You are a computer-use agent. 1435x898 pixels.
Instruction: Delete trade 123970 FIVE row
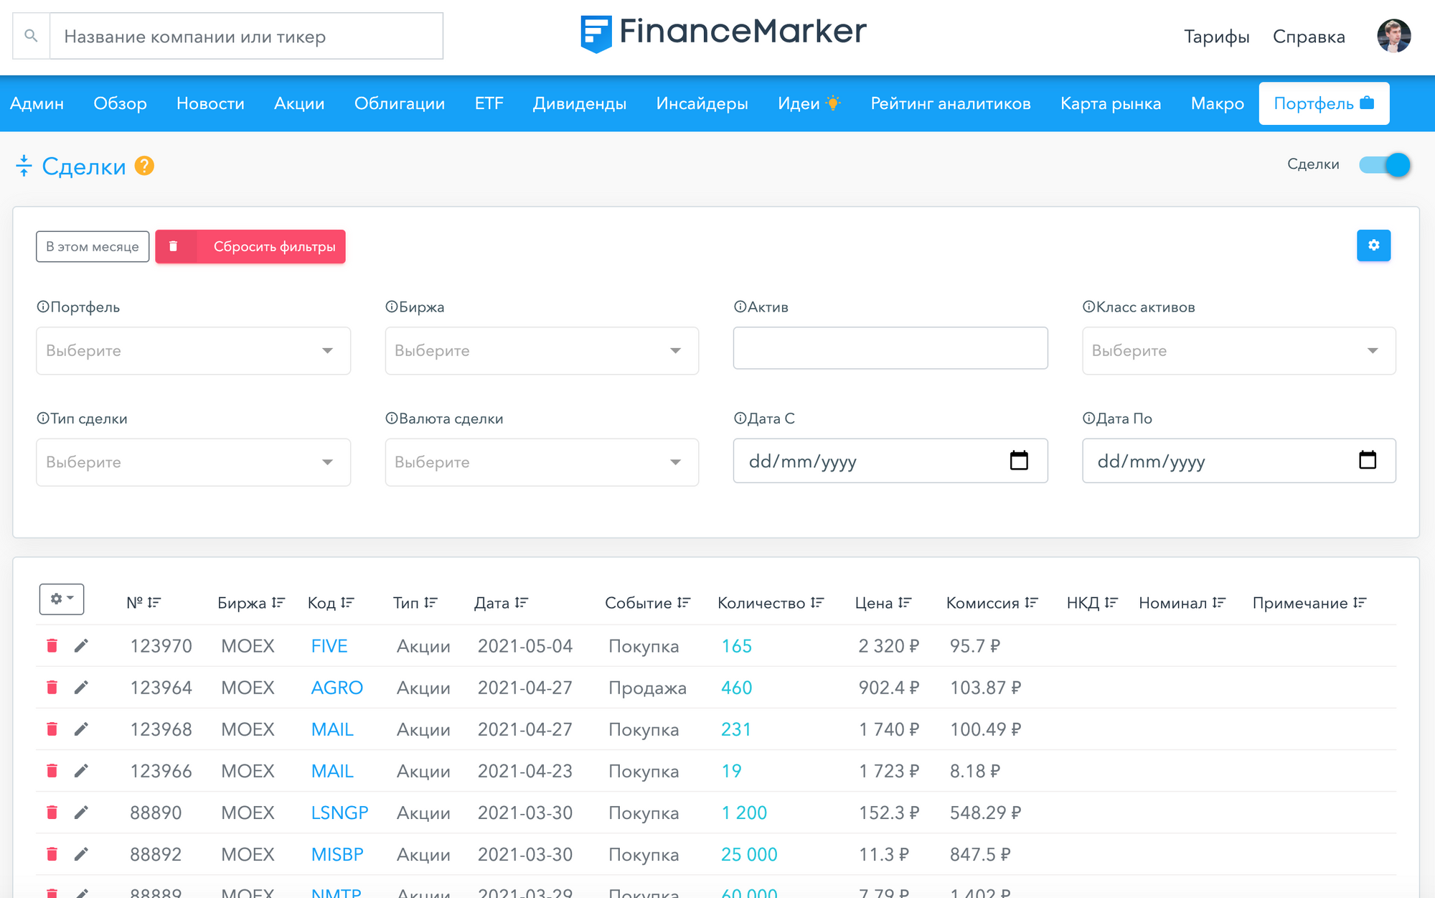[x=52, y=645]
